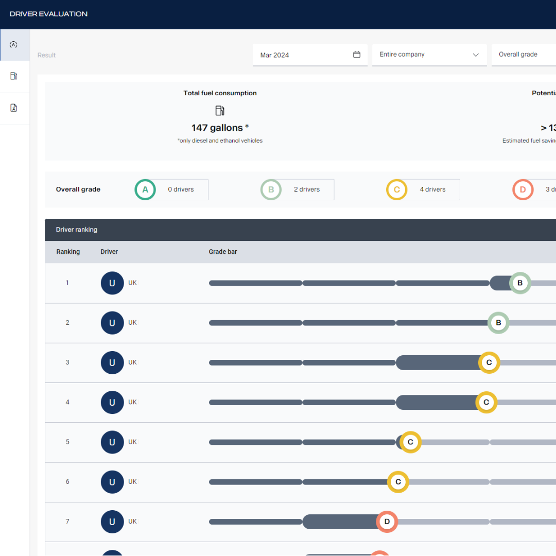This screenshot has width=556, height=556.
Task: Click the green A grade badge
Action: point(145,189)
